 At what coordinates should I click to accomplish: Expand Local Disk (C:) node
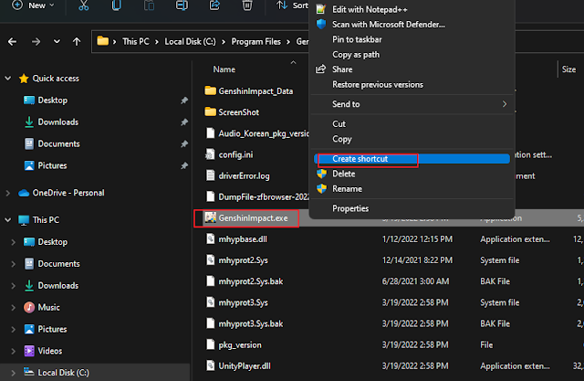click(x=14, y=373)
